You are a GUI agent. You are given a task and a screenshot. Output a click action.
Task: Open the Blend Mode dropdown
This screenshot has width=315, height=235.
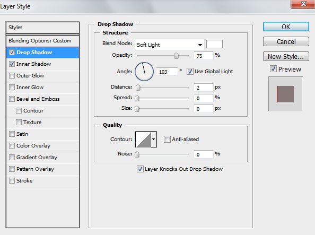pos(170,45)
